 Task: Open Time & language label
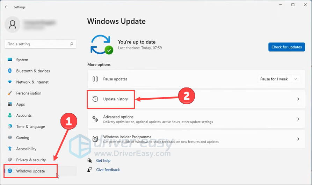(30, 126)
